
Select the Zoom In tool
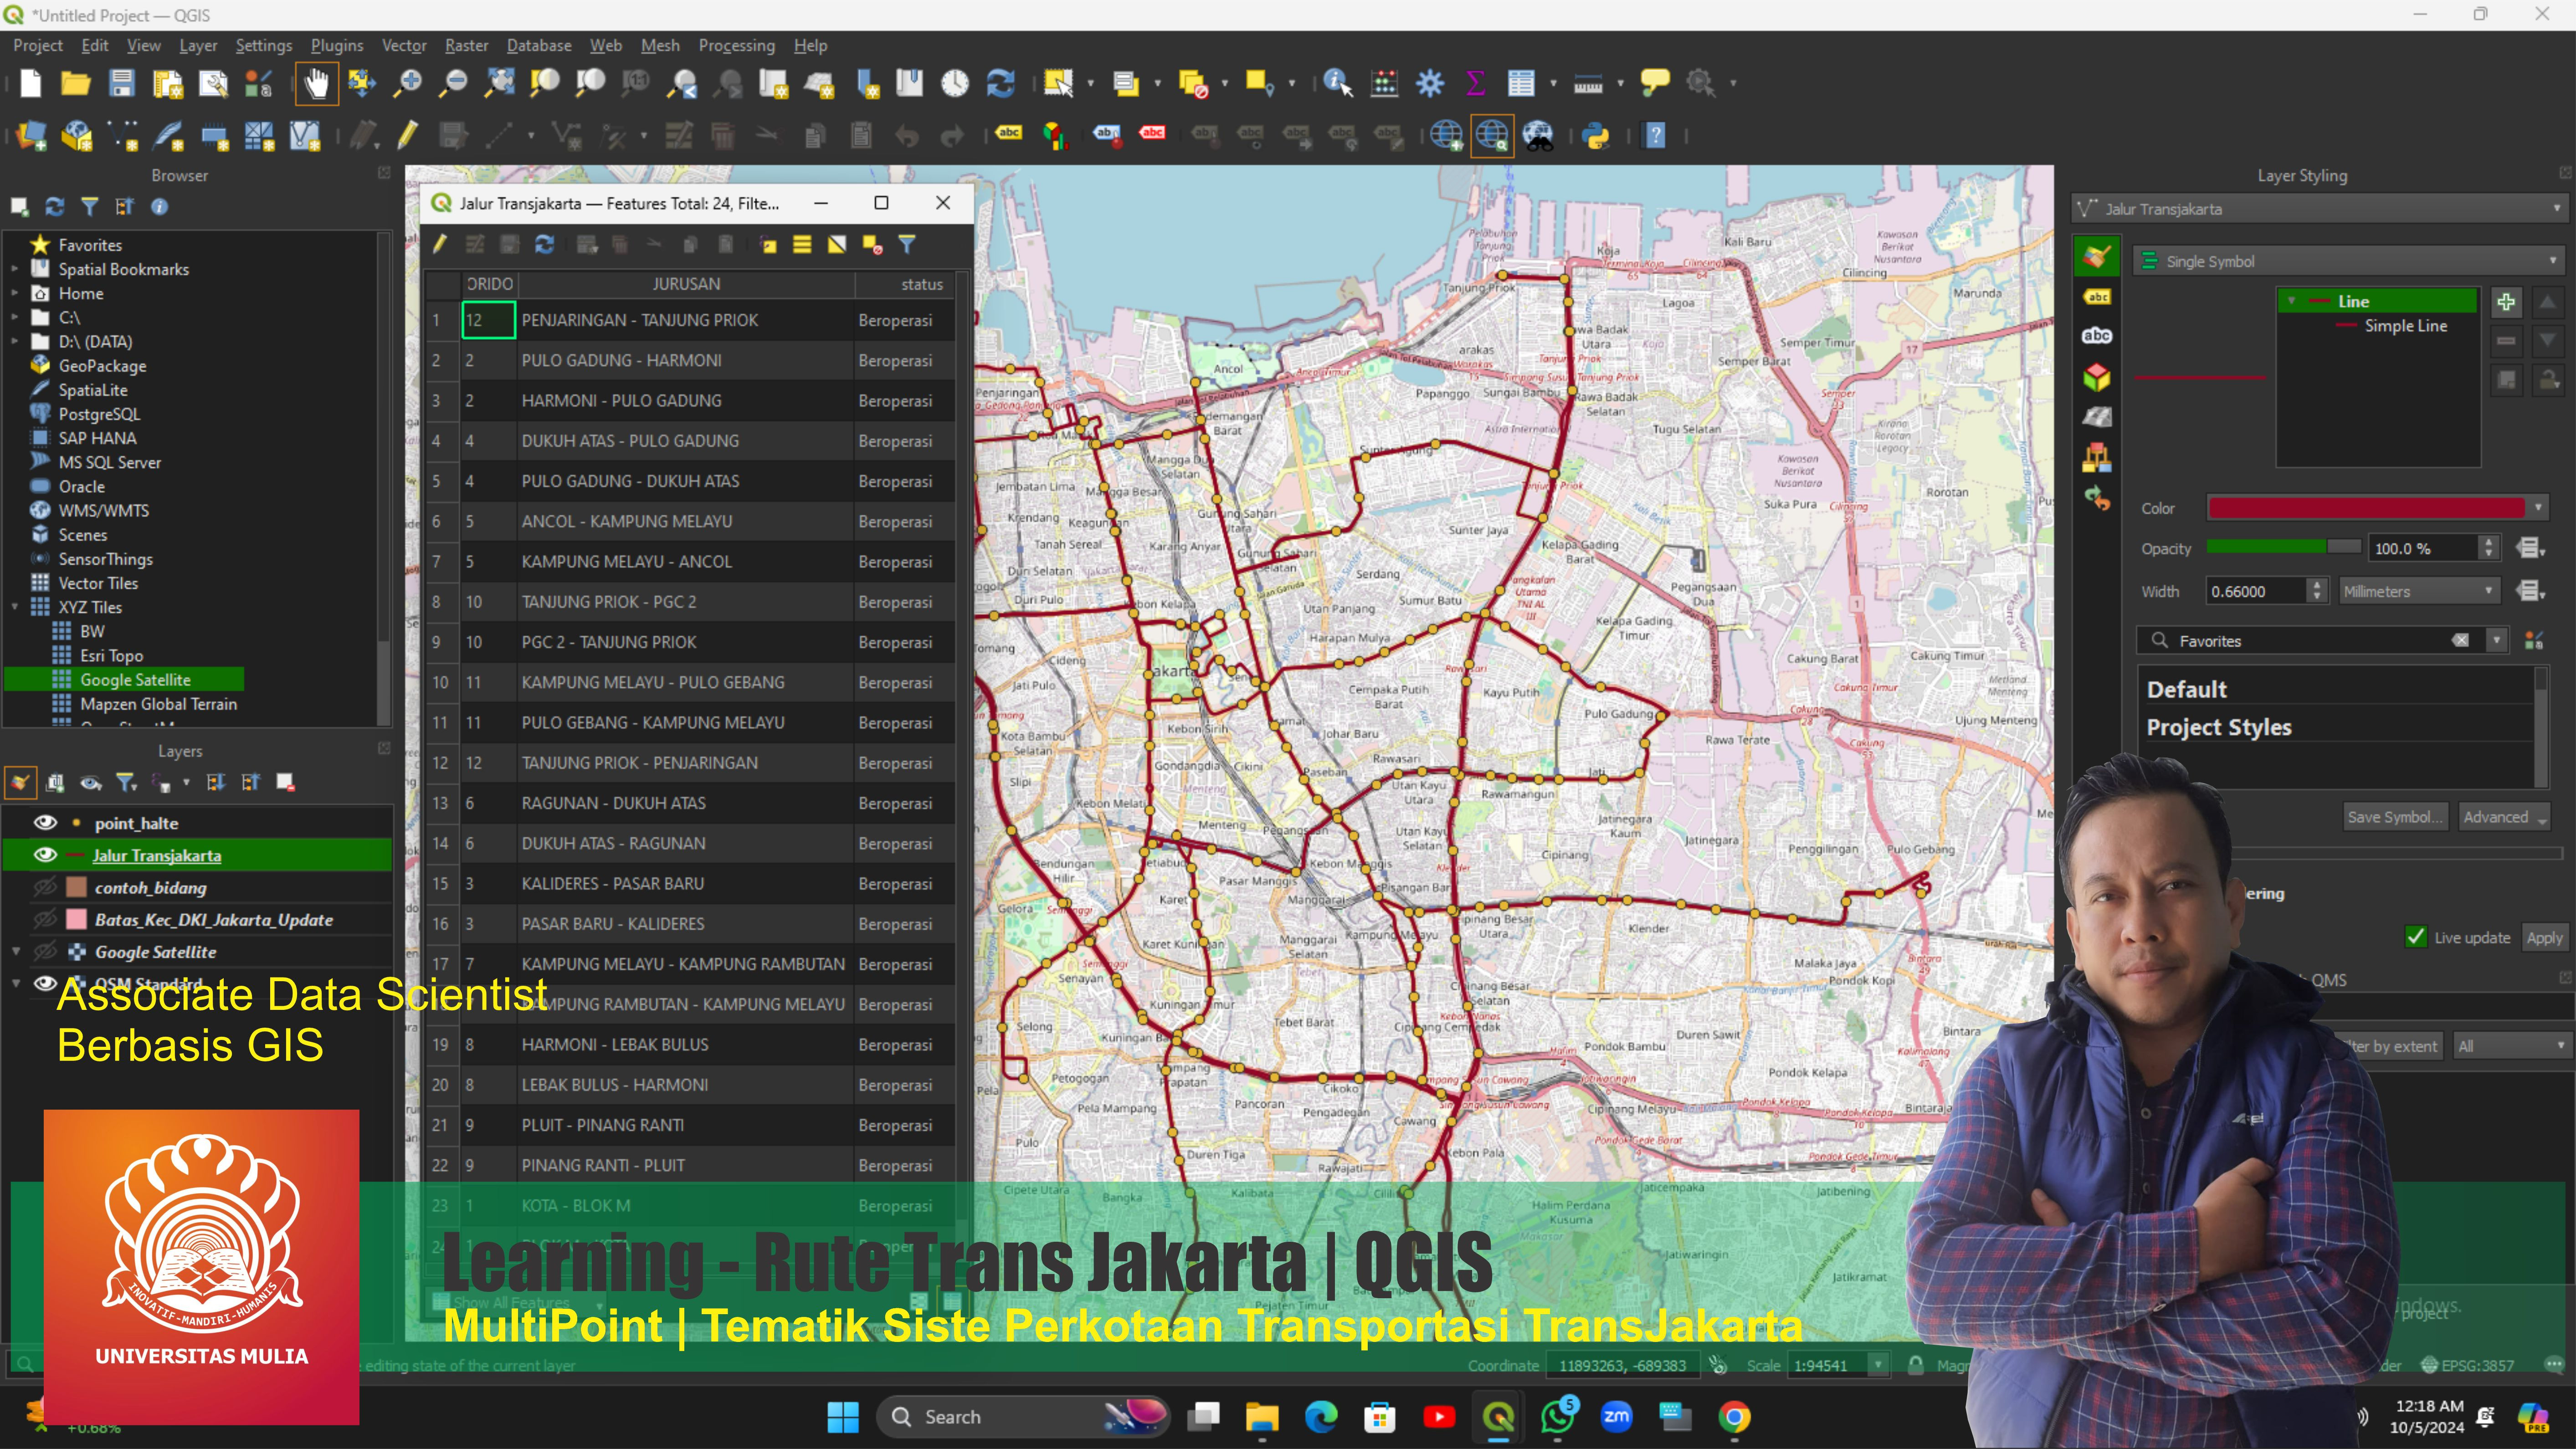tap(408, 84)
